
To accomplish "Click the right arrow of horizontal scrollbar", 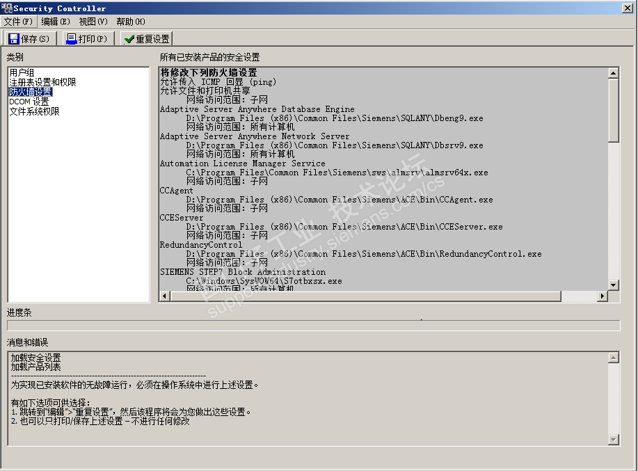I will tap(603, 296).
